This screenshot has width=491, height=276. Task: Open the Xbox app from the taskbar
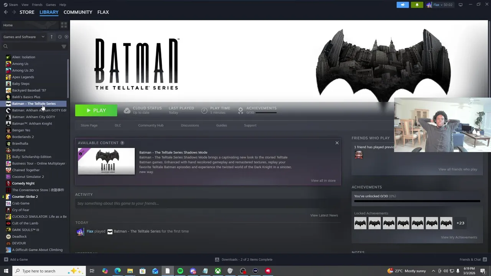217,271
